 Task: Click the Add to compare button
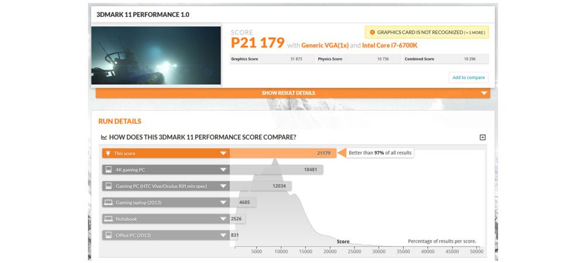click(x=468, y=77)
